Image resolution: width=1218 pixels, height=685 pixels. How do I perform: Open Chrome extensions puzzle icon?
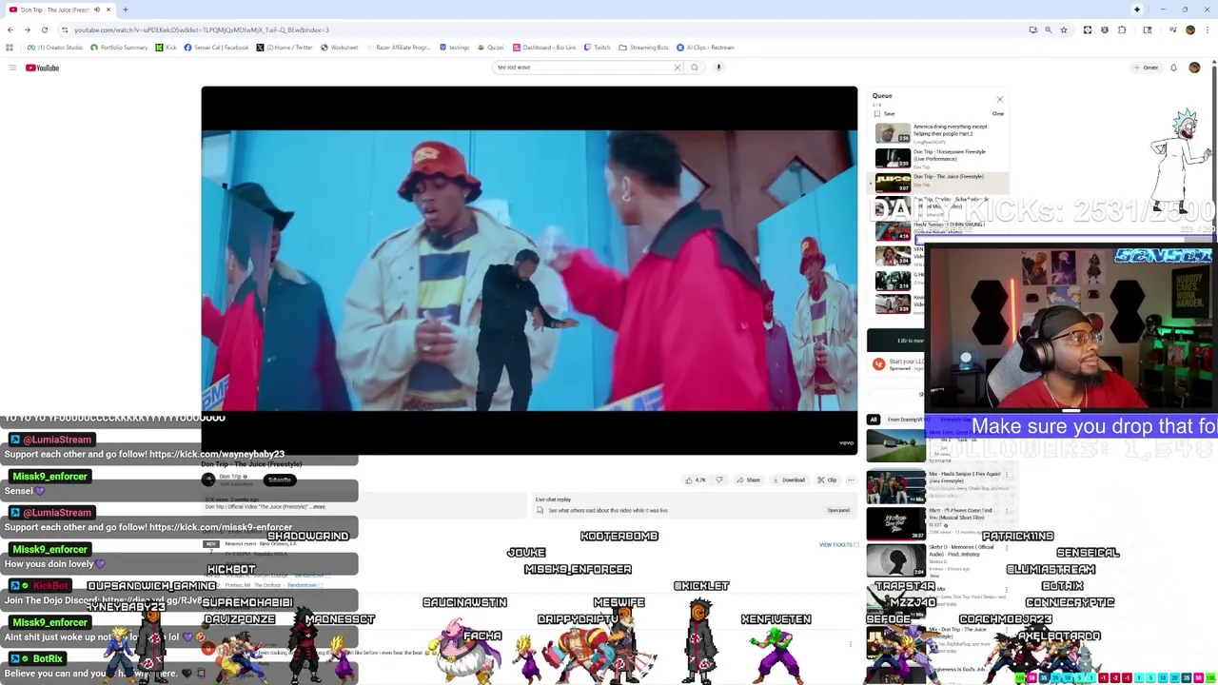(x=1122, y=29)
